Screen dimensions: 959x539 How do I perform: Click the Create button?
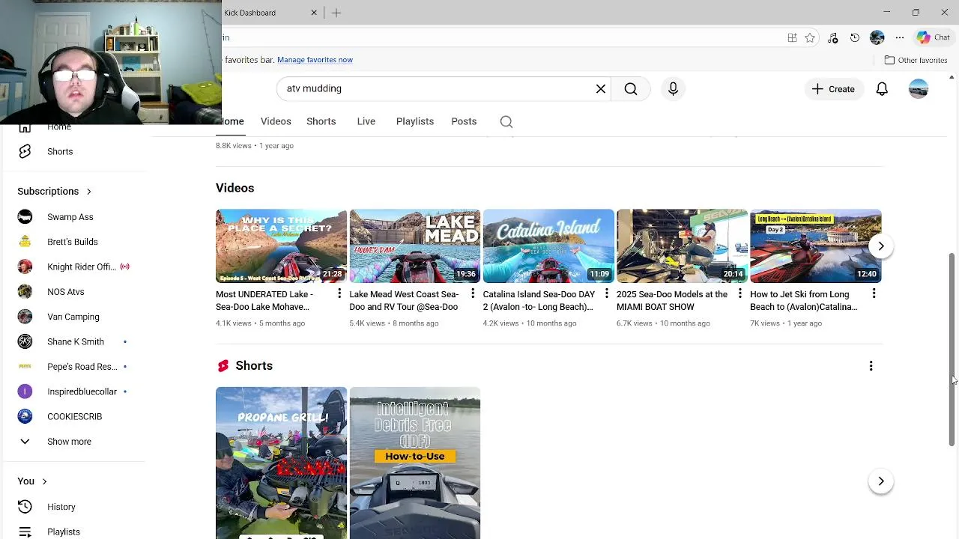point(833,89)
